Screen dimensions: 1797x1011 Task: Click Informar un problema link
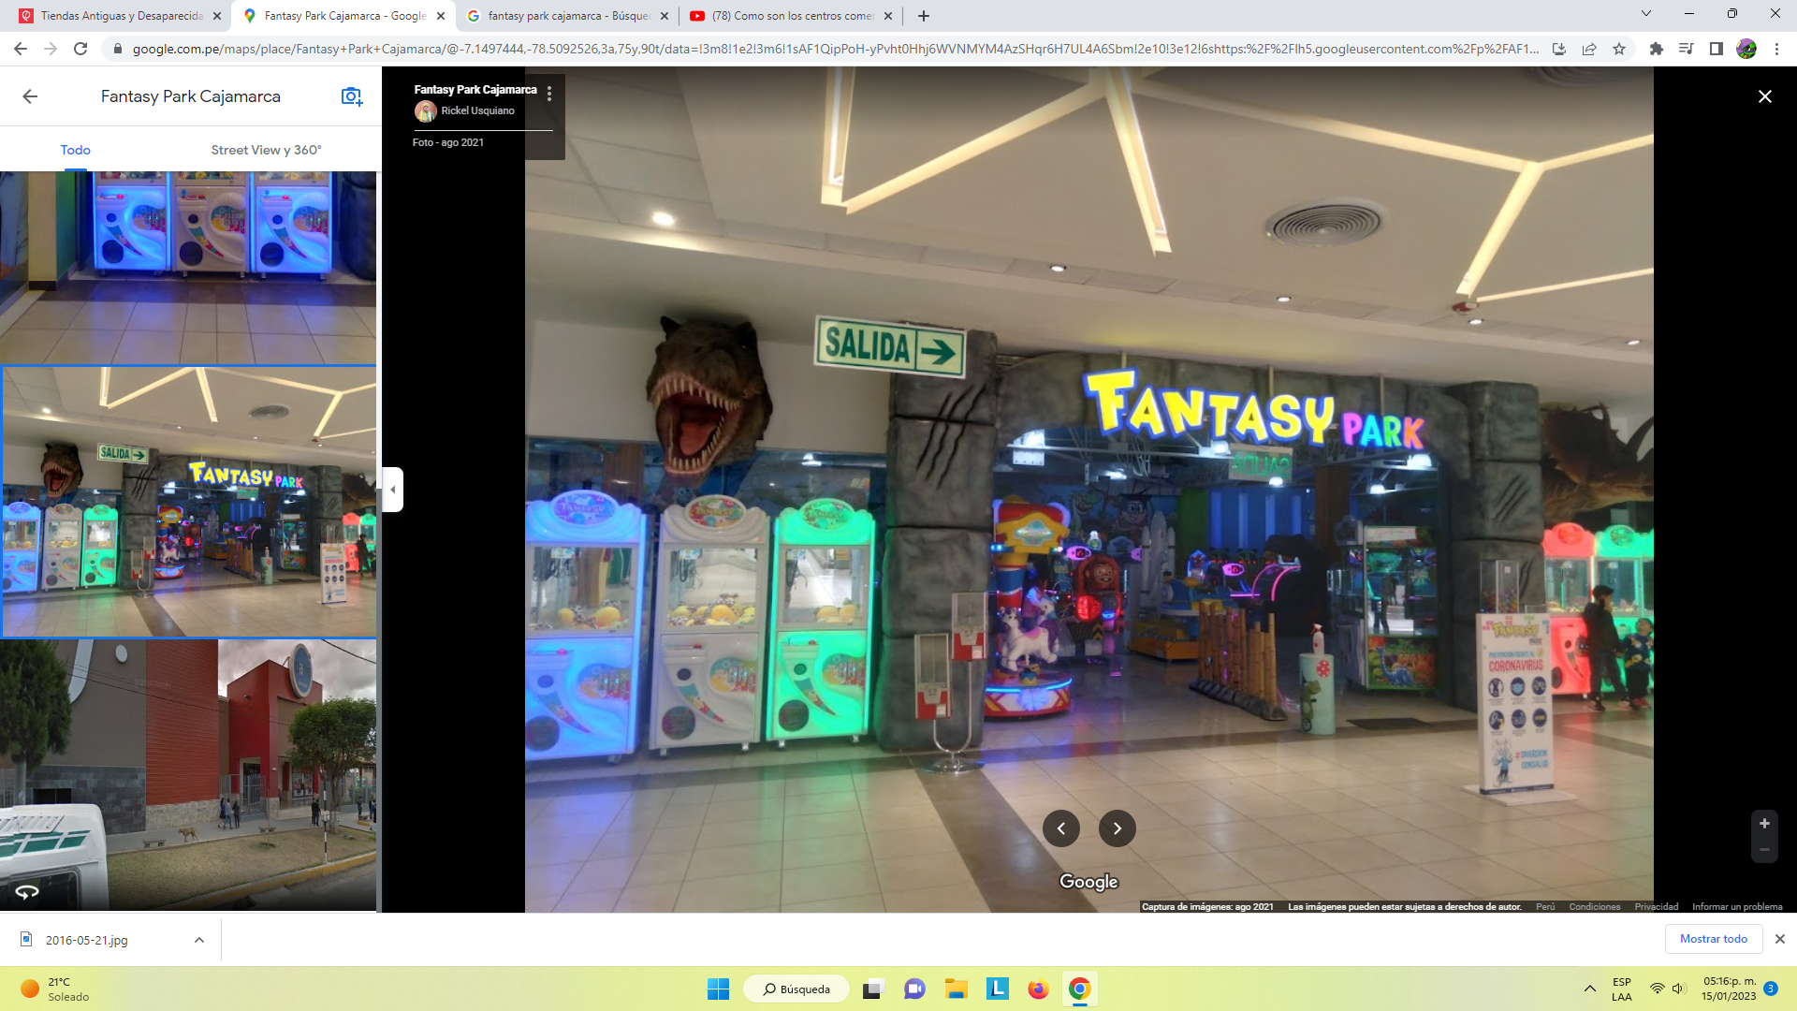pos(1737,906)
